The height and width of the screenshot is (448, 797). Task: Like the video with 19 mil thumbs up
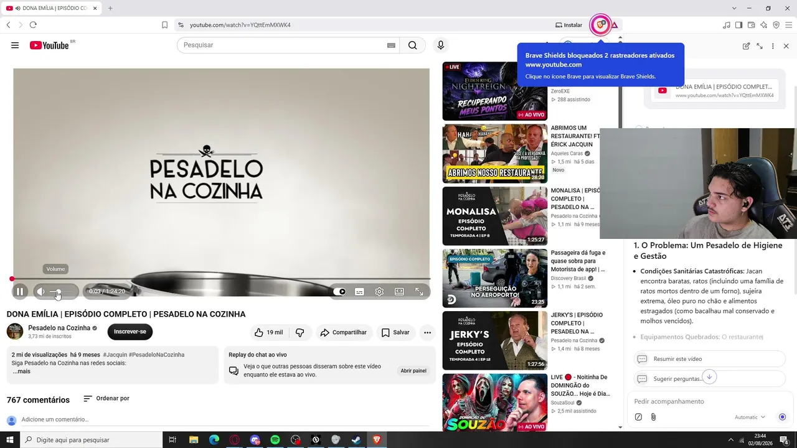pyautogui.click(x=268, y=332)
